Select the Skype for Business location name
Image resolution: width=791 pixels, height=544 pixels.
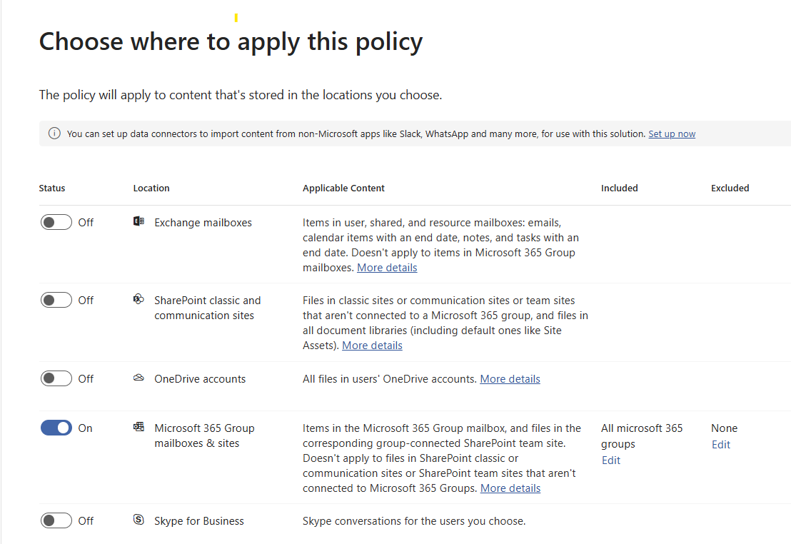[198, 520]
